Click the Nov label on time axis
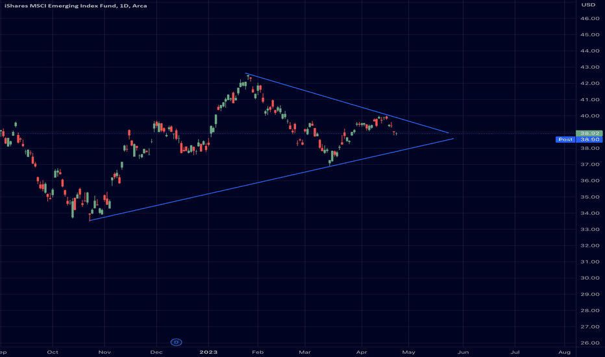The width and height of the screenshot is (605, 357). pyautogui.click(x=105, y=352)
